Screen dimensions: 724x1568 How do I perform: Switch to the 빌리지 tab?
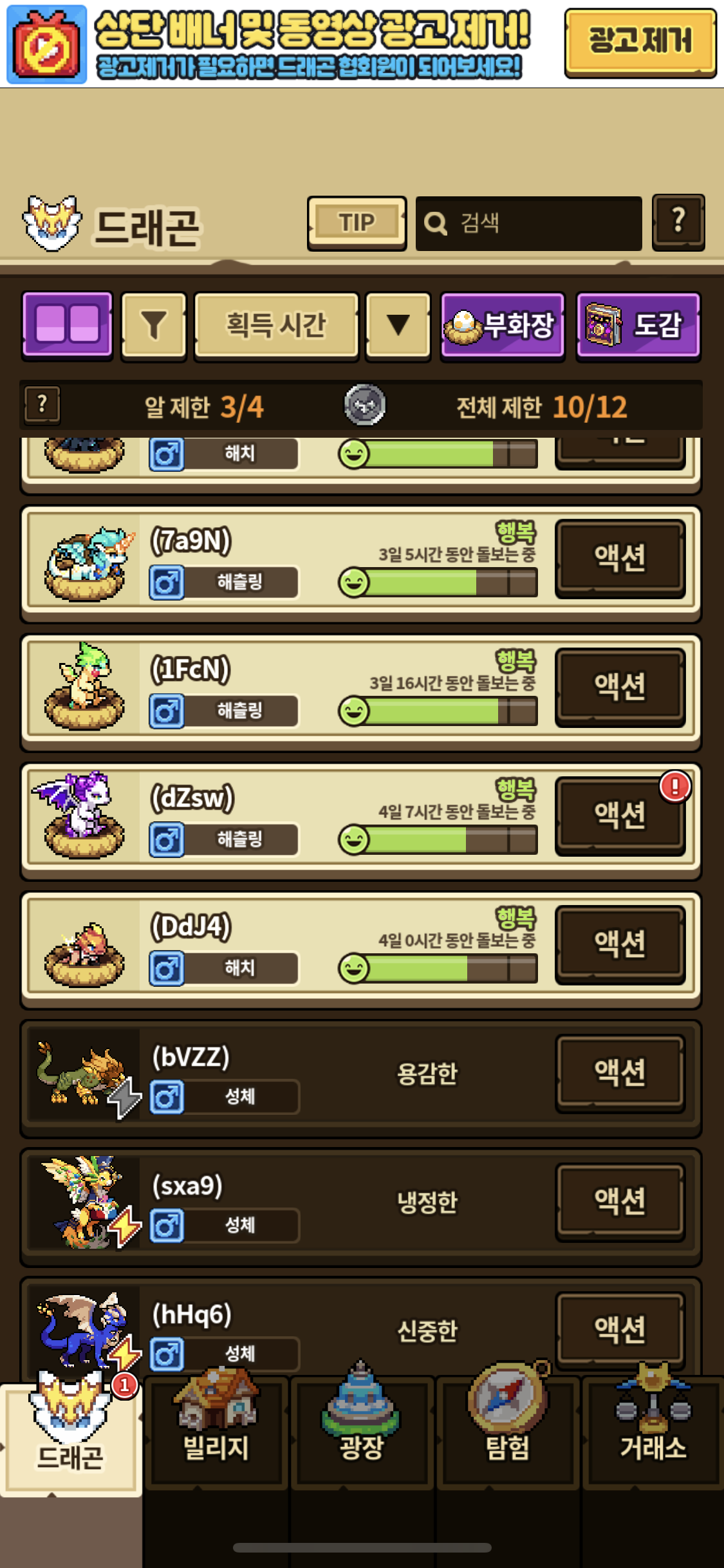(216, 1432)
